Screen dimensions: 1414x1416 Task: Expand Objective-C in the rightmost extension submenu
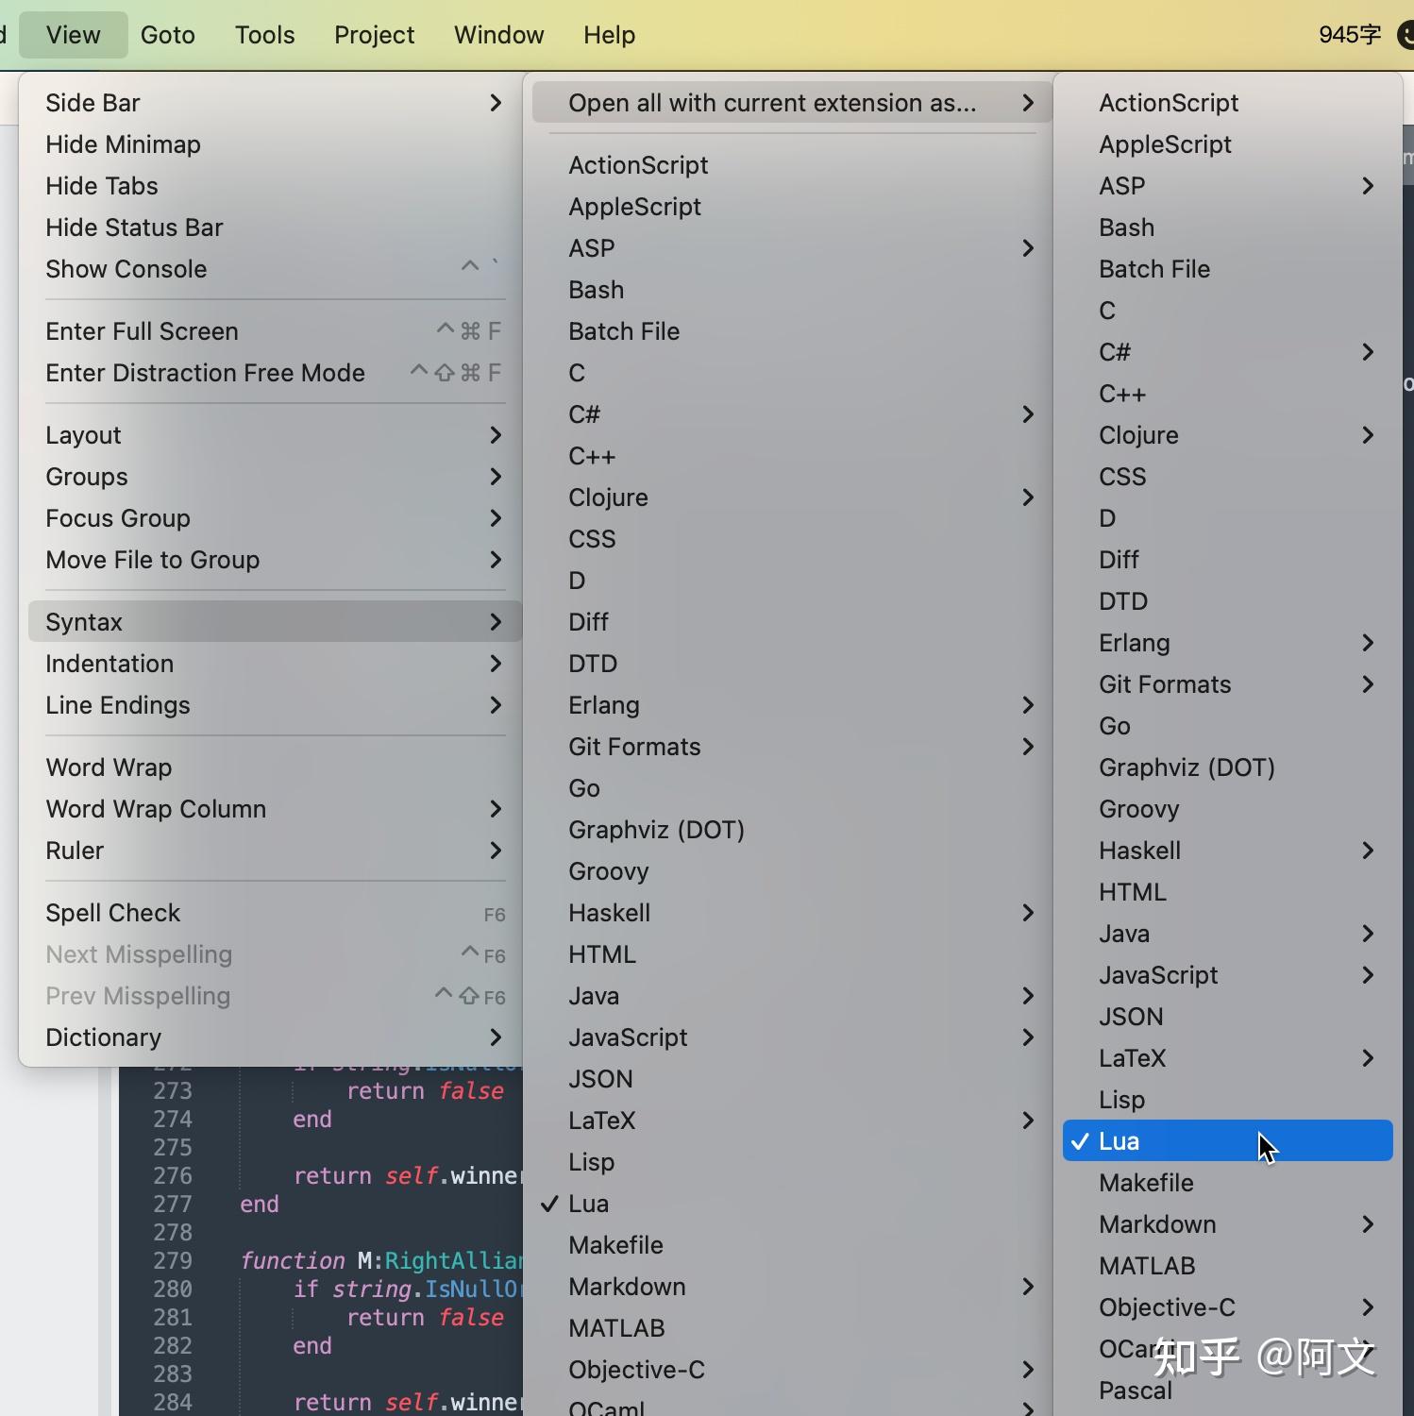click(1227, 1307)
